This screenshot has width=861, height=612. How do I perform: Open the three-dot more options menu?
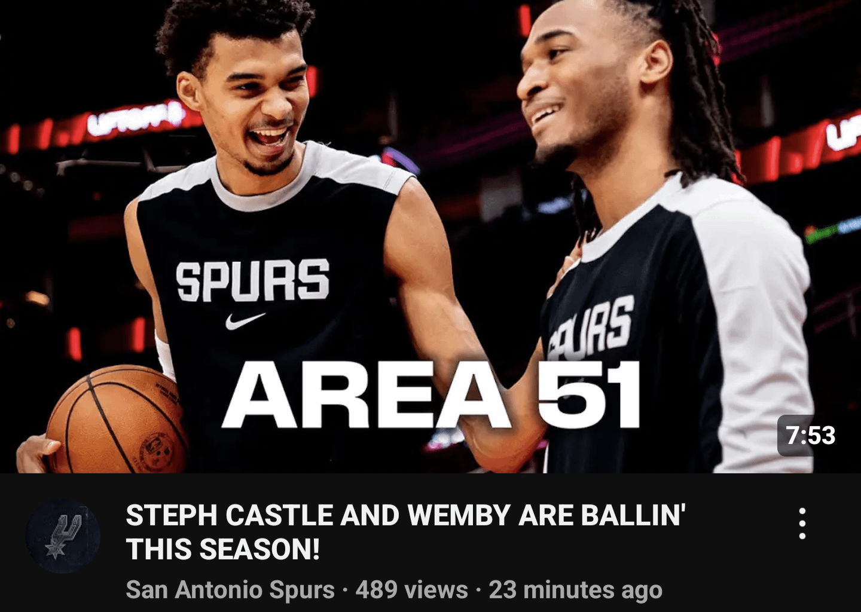coord(802,524)
